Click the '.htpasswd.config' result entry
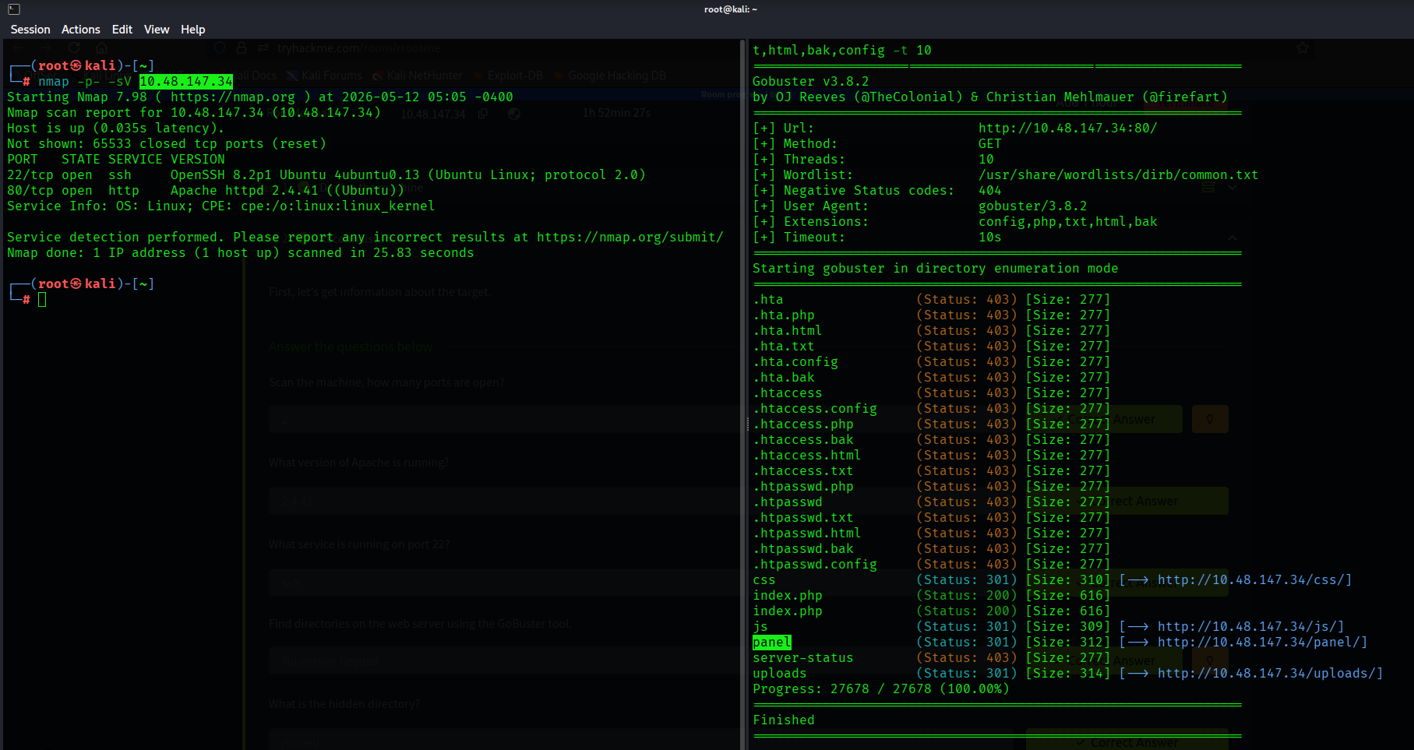The width and height of the screenshot is (1414, 750). click(815, 564)
